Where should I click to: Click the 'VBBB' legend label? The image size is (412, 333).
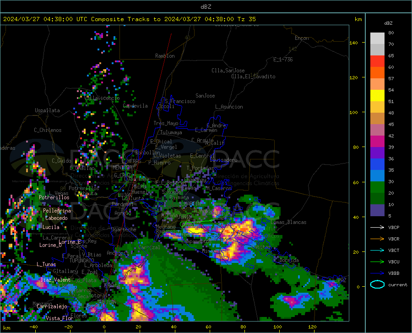point(394,273)
